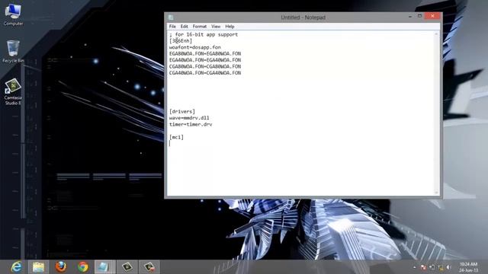Select the Camtasia Studio 8 desktop shortcut

[x=13, y=92]
